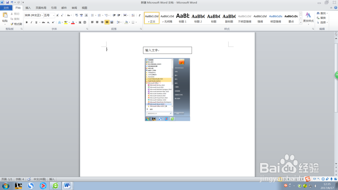Apply character border icon
338x190 pixels.
(86, 15)
